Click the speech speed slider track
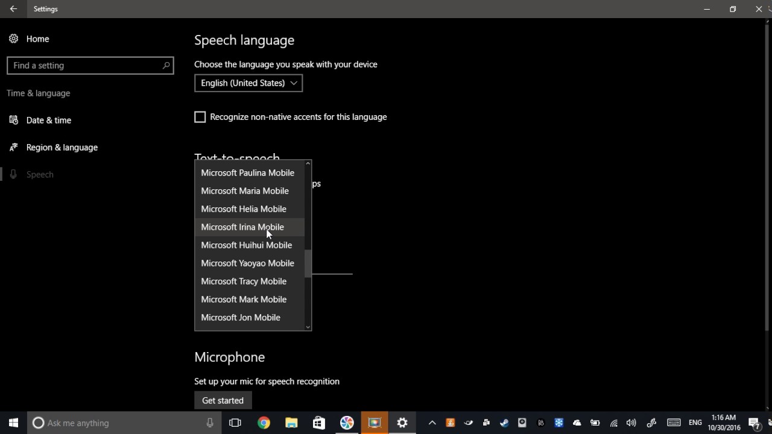The image size is (772, 434). pyautogui.click(x=332, y=274)
